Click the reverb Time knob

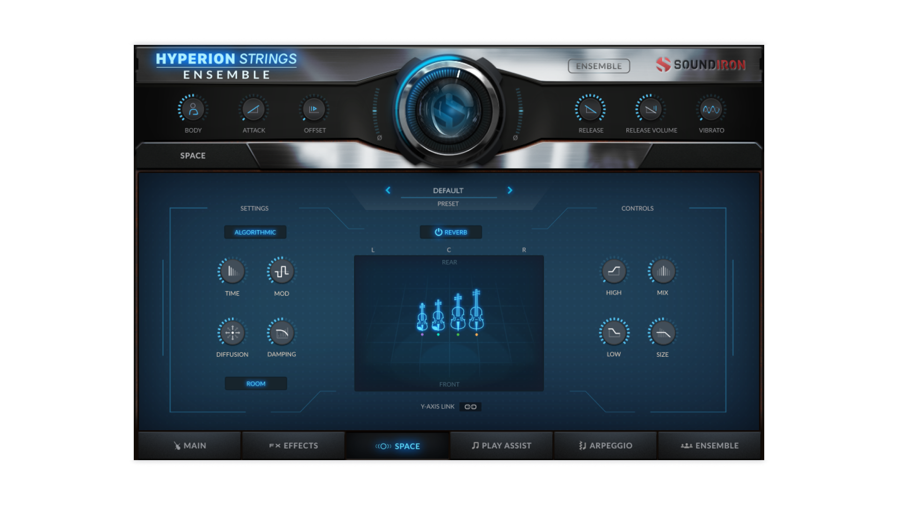(232, 271)
